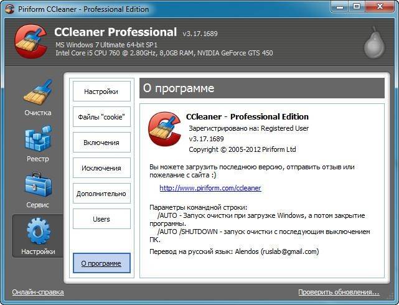Click the CCleaner logo in About panel
The height and width of the screenshot is (305, 399).
tap(164, 129)
